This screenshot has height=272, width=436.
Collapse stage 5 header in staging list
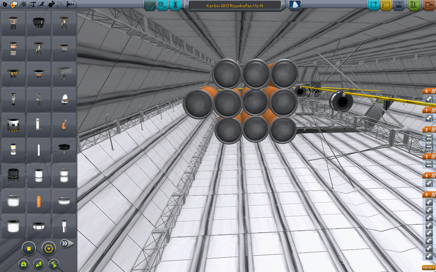(x=429, y=195)
